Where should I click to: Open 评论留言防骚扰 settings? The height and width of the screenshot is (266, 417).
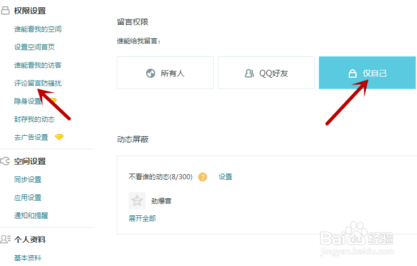pyautogui.click(x=38, y=83)
